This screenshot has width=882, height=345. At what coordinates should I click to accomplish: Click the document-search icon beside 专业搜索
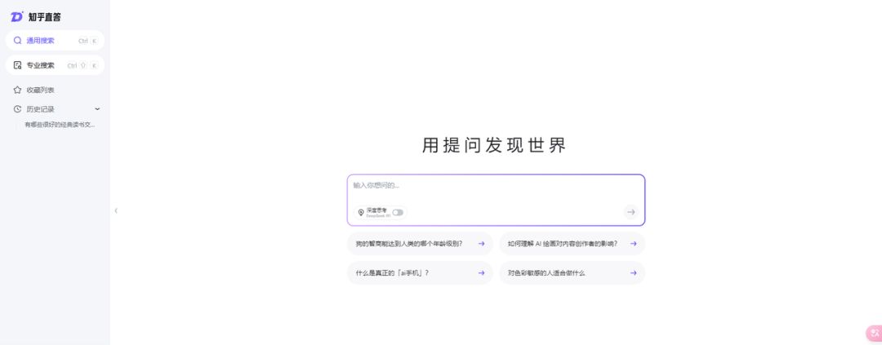pyautogui.click(x=17, y=65)
